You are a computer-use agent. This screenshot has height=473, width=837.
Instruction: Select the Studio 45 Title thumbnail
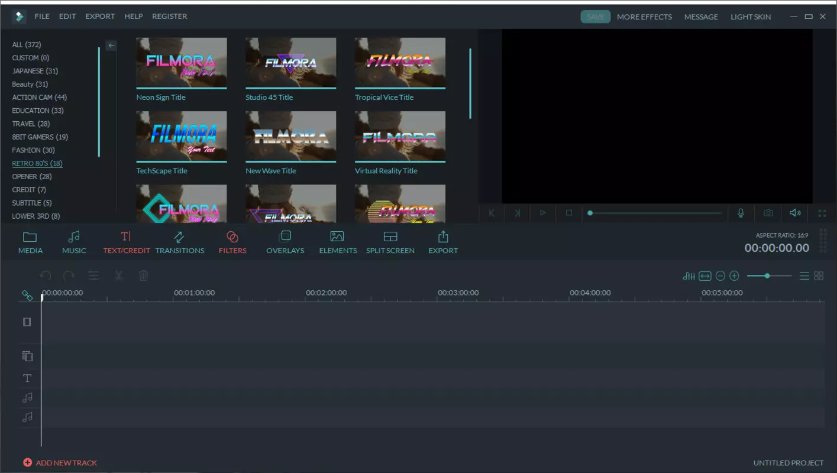coord(291,63)
